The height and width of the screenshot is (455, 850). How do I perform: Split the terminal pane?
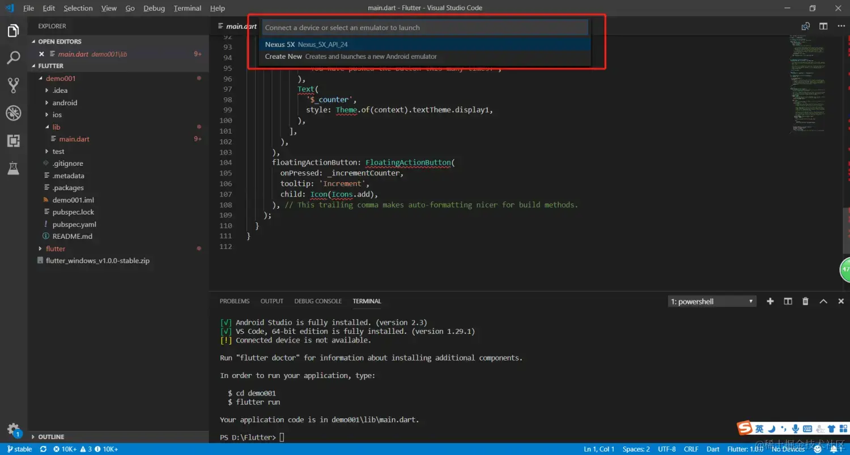(788, 301)
